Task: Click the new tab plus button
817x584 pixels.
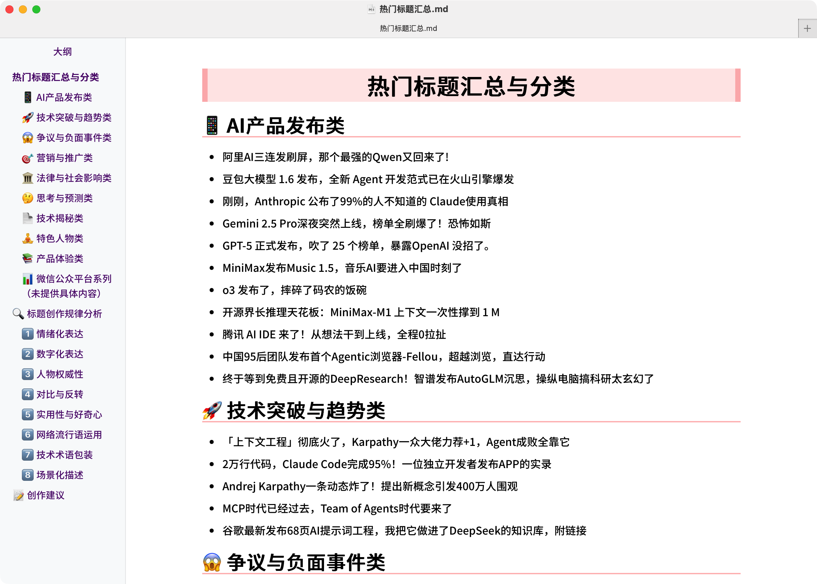Action: point(807,29)
